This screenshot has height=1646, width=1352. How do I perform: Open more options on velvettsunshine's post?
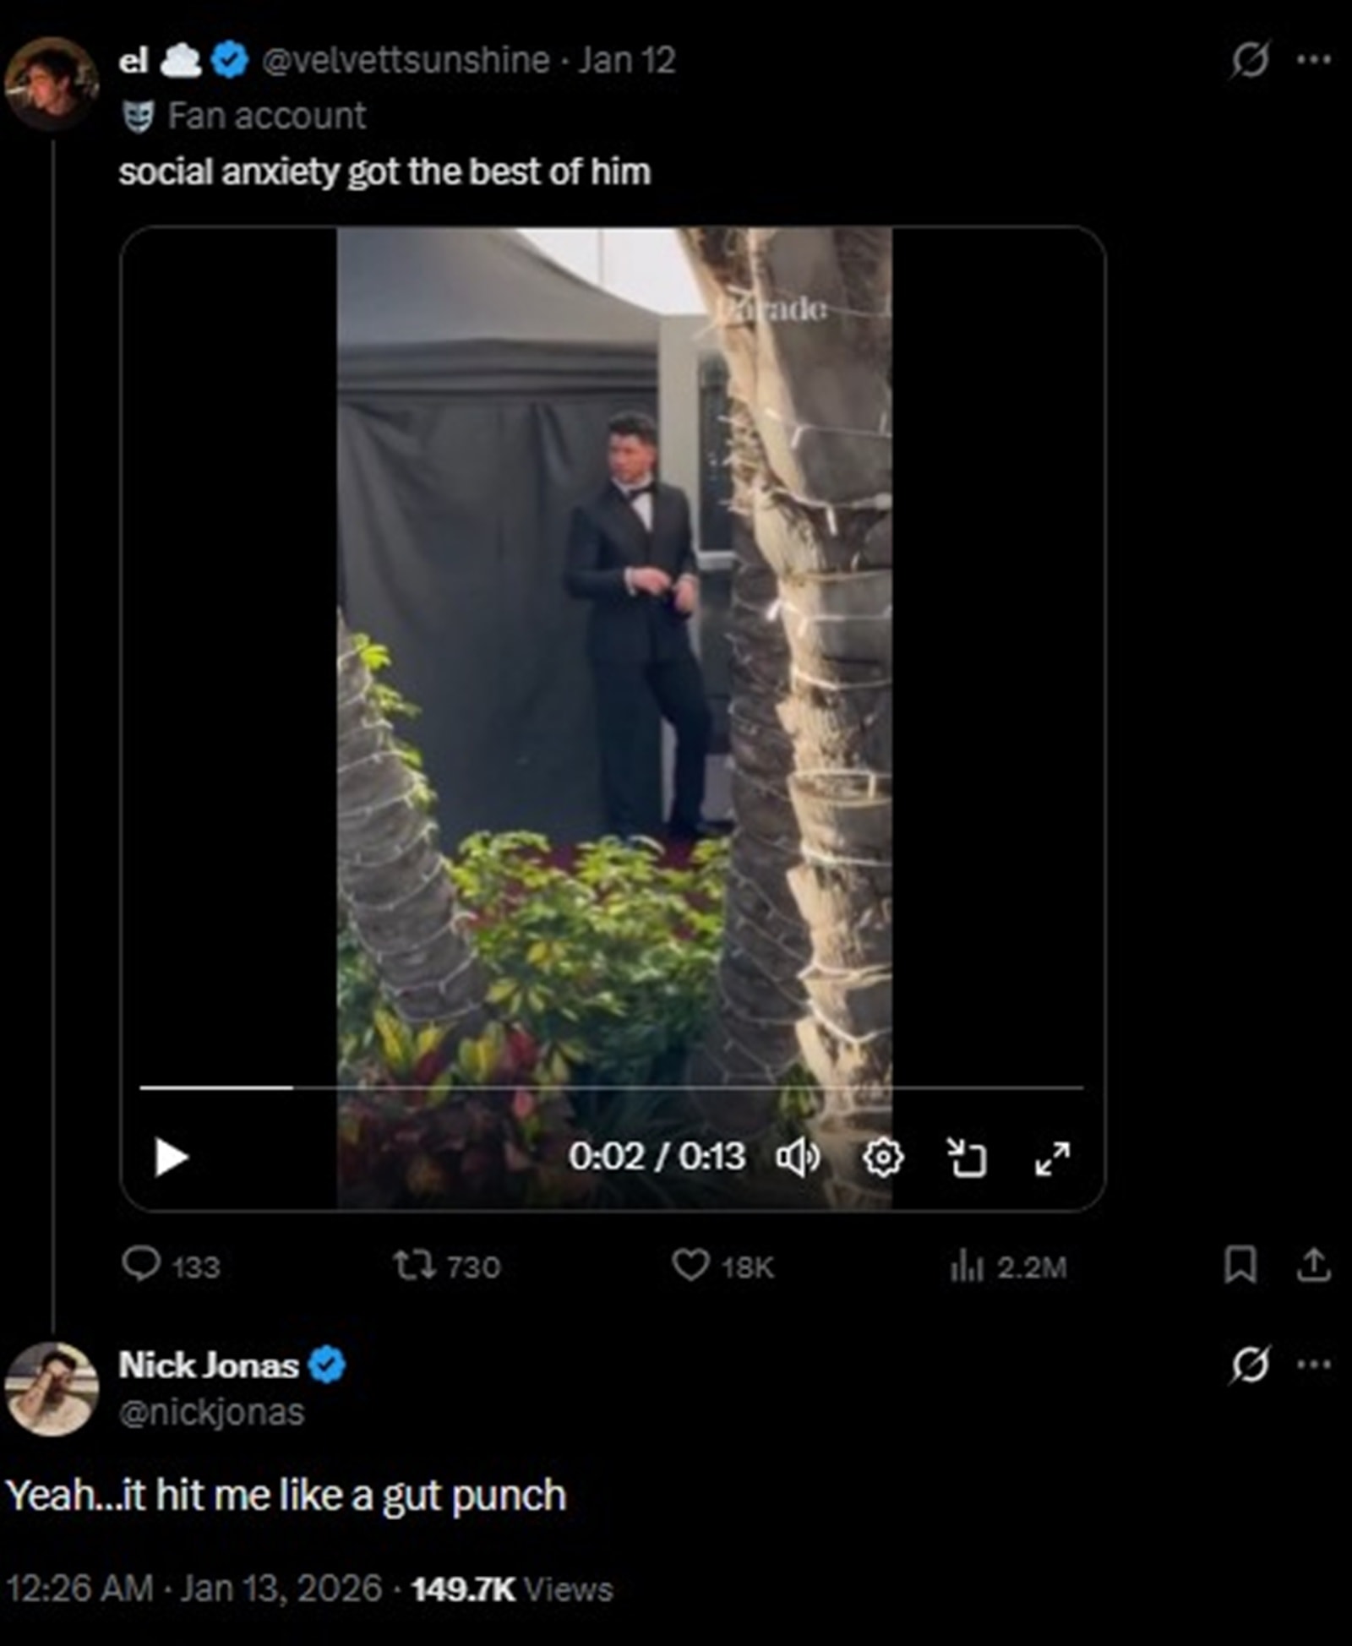click(x=1313, y=60)
